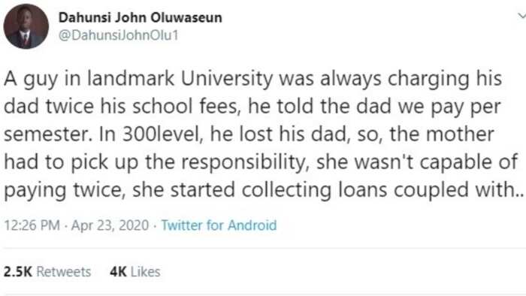Click 'paying twice' in tweet's last line

click(x=64, y=191)
